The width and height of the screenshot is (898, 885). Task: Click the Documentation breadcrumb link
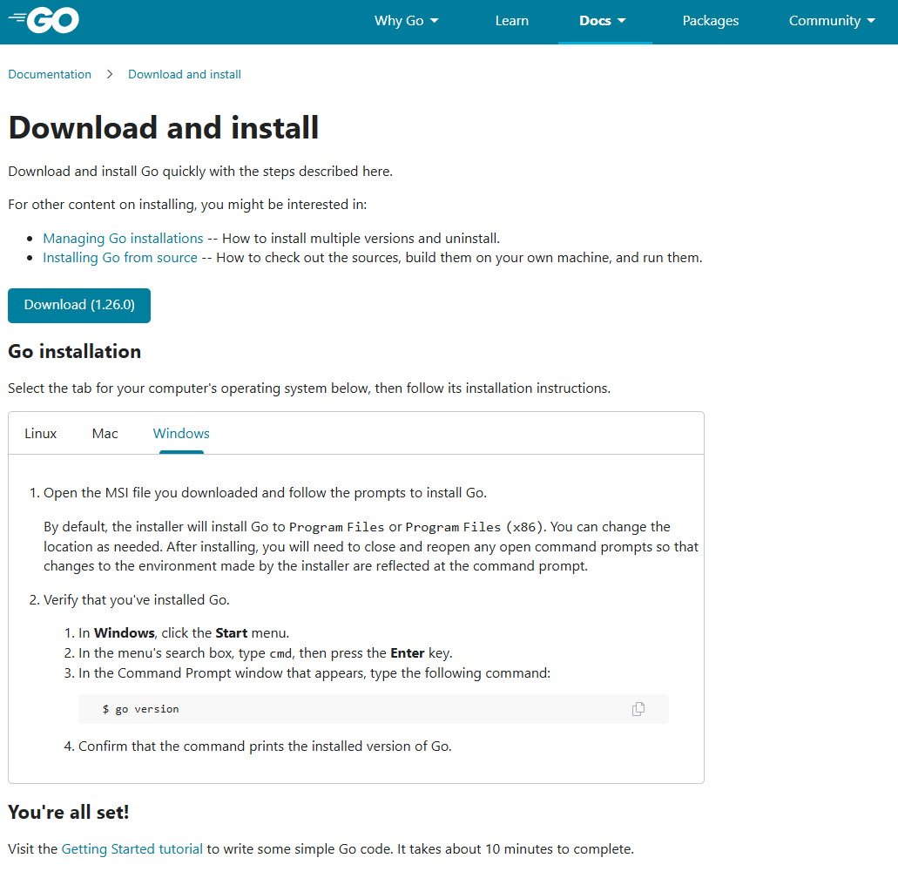coord(50,74)
